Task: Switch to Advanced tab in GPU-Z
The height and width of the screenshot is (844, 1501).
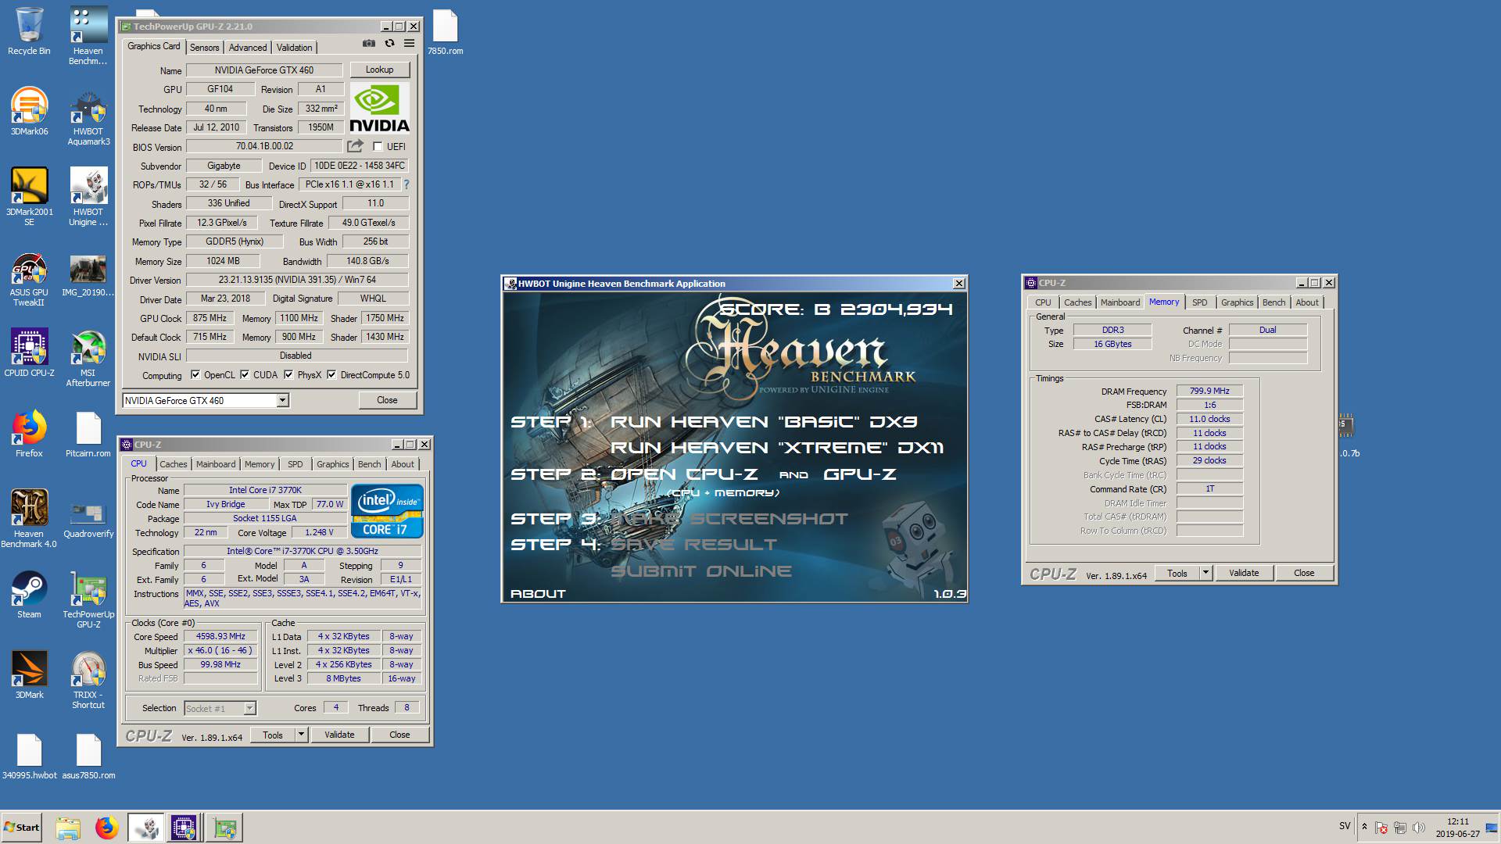Action: pos(248,47)
